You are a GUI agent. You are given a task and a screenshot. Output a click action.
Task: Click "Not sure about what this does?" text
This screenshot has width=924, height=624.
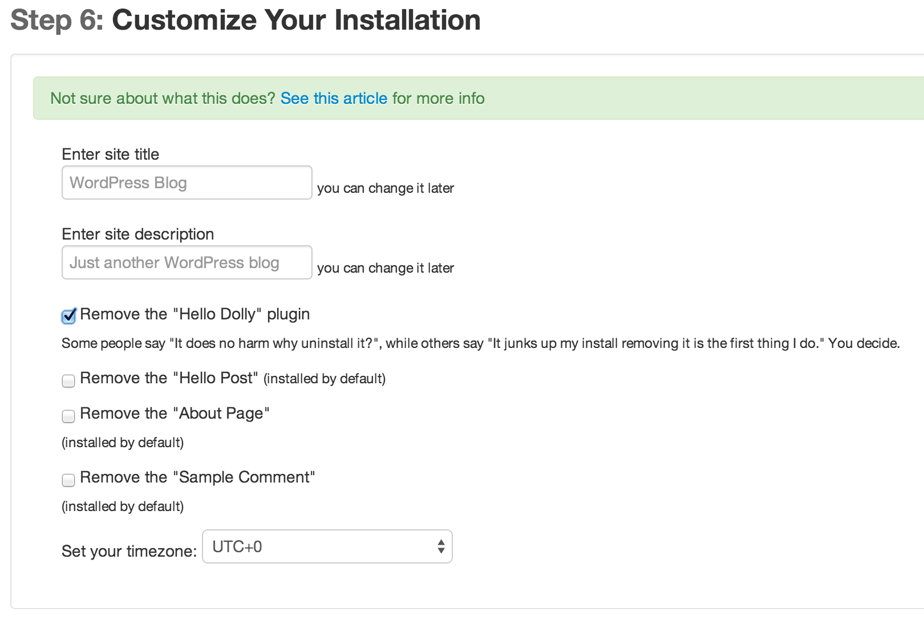tap(163, 98)
